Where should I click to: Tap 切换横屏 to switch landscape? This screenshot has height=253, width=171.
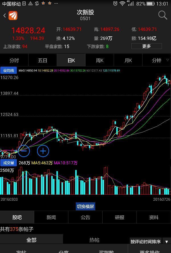click(x=85, y=207)
